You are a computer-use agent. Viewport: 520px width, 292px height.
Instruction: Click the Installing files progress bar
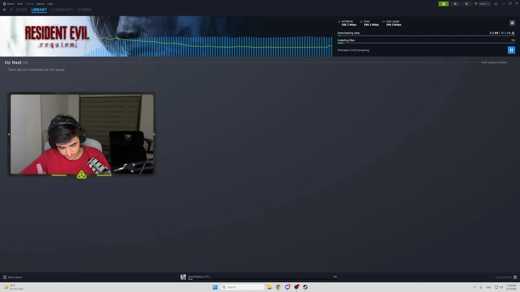click(x=426, y=43)
